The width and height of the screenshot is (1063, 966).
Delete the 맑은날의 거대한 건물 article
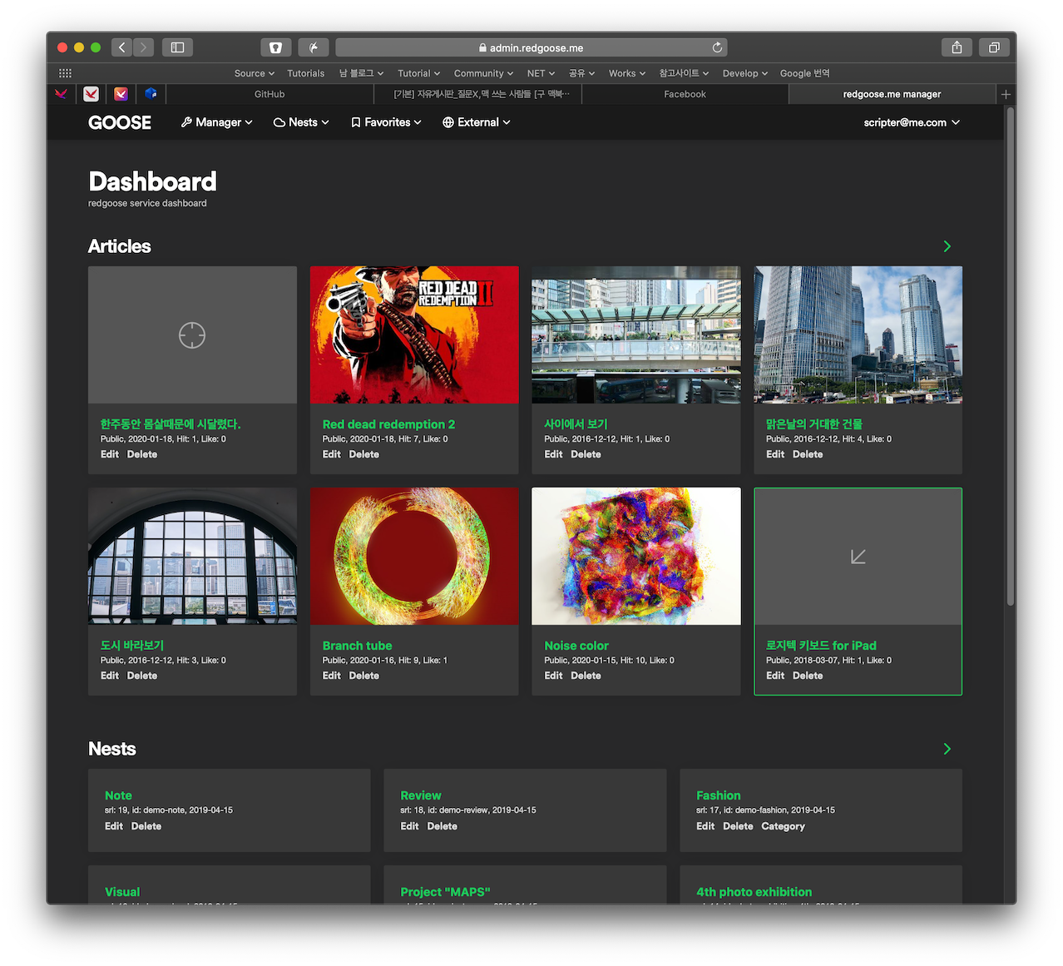tap(807, 454)
